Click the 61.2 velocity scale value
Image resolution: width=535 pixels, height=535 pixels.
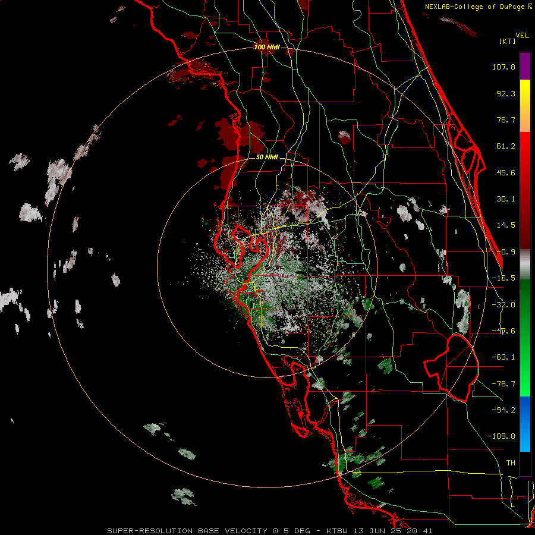coord(506,146)
